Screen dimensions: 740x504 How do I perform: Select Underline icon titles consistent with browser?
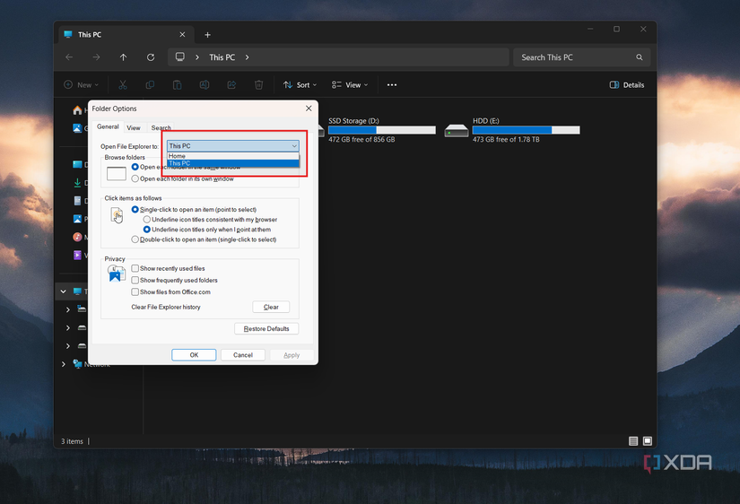[x=147, y=220]
